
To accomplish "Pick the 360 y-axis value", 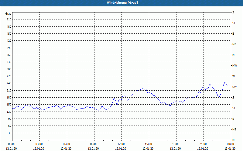I will coord(9,55).
